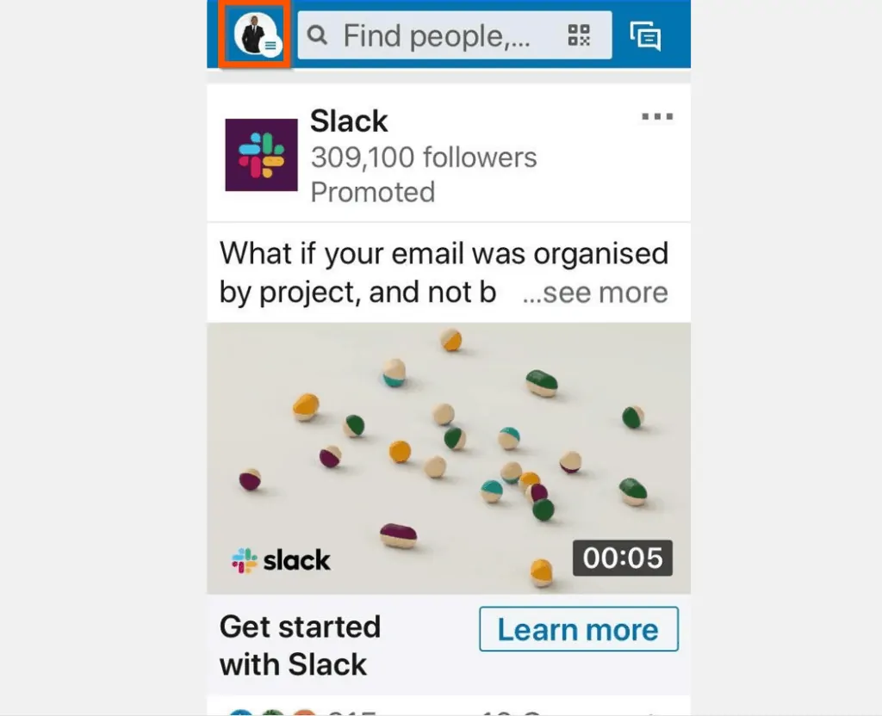Open Messaging with the chat bubble icon
The height and width of the screenshot is (716, 882).
click(645, 36)
